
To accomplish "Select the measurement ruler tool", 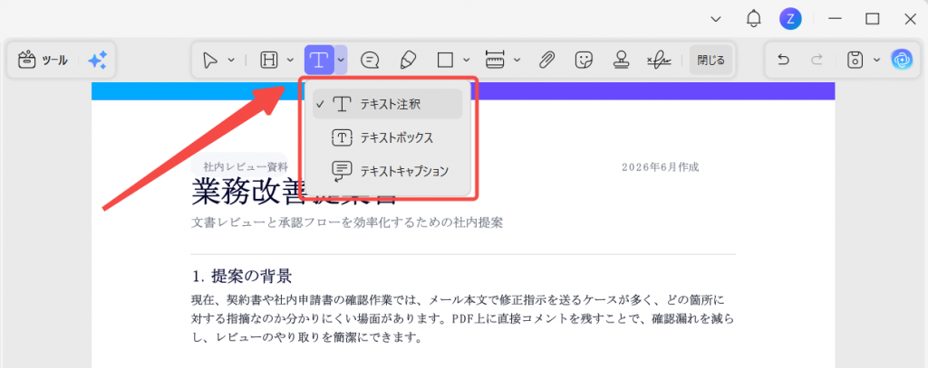I will coord(495,60).
